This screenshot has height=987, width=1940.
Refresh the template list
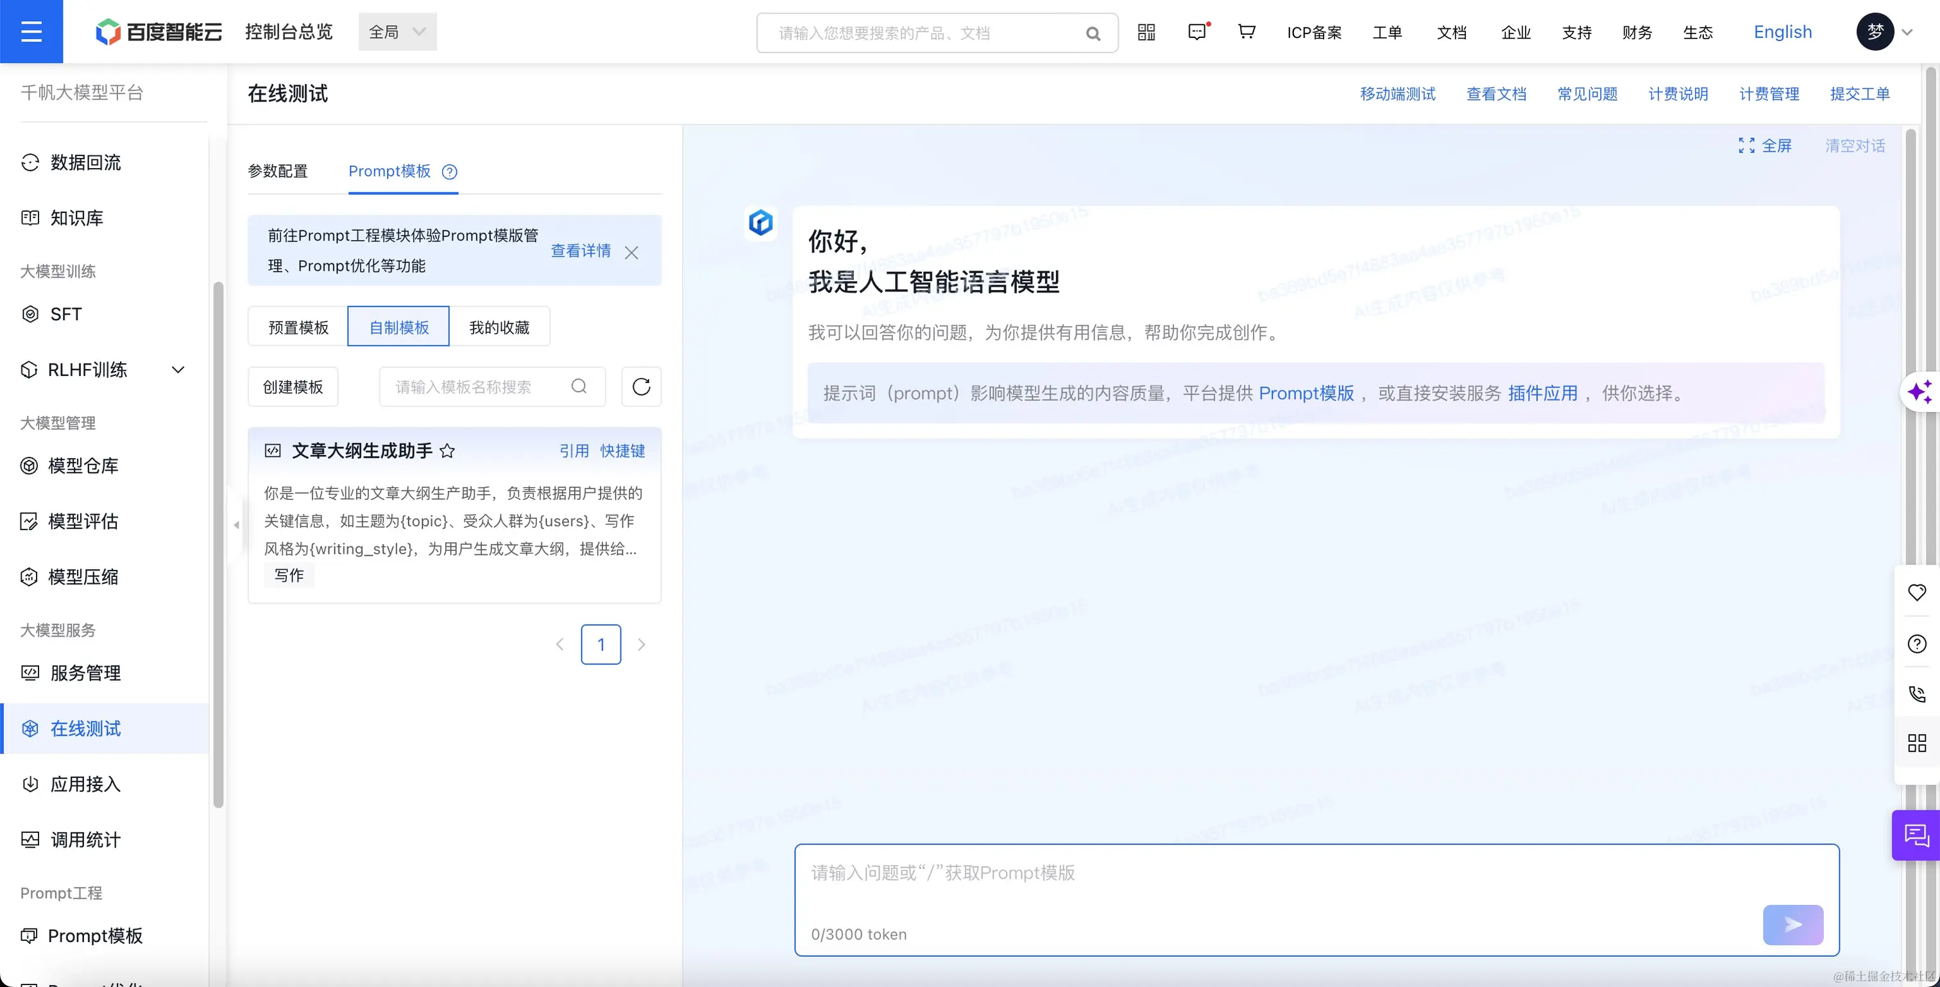coord(641,386)
